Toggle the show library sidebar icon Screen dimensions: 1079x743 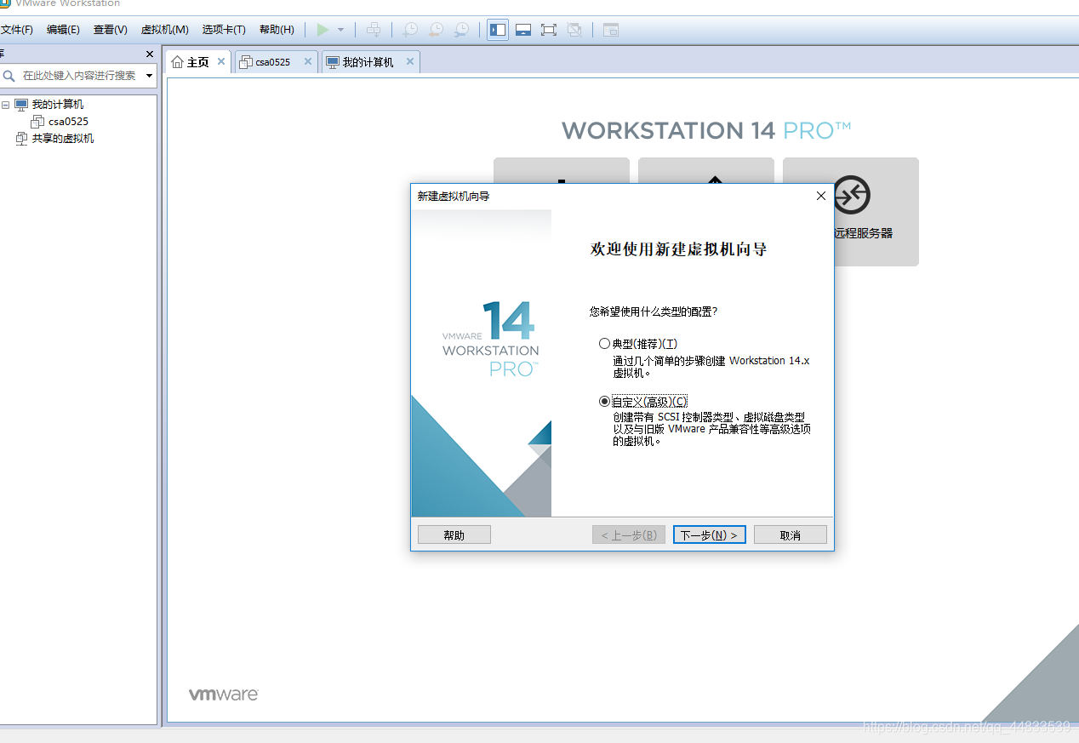498,30
